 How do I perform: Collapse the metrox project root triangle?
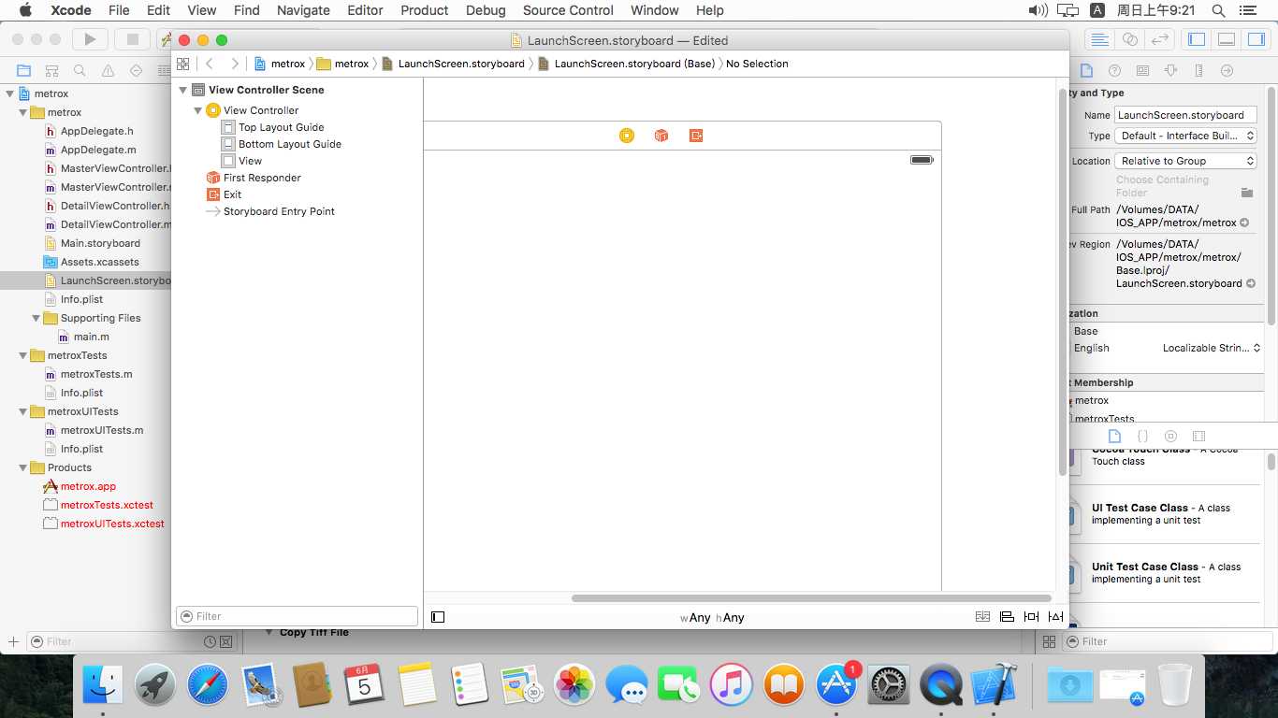tap(9, 93)
